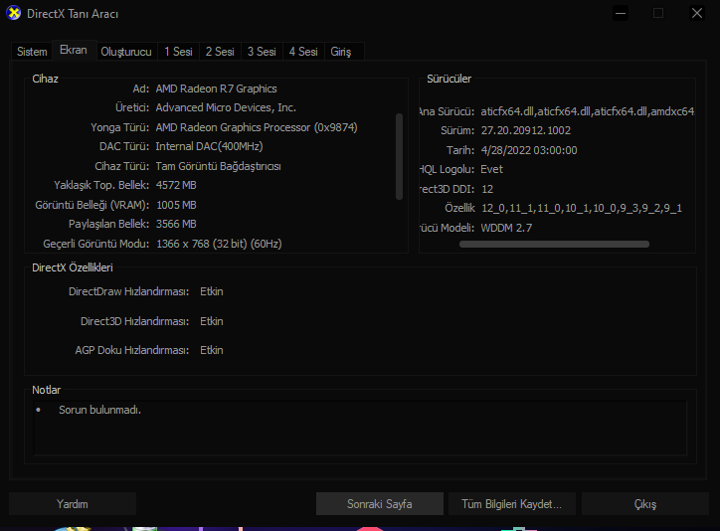The image size is (720, 531).
Task: Open the 1 Sesi tab
Action: pos(178,52)
